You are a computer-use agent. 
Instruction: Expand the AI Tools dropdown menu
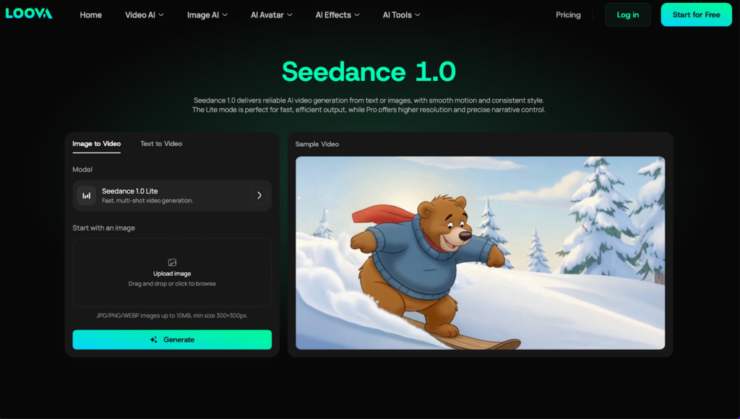[x=401, y=15]
